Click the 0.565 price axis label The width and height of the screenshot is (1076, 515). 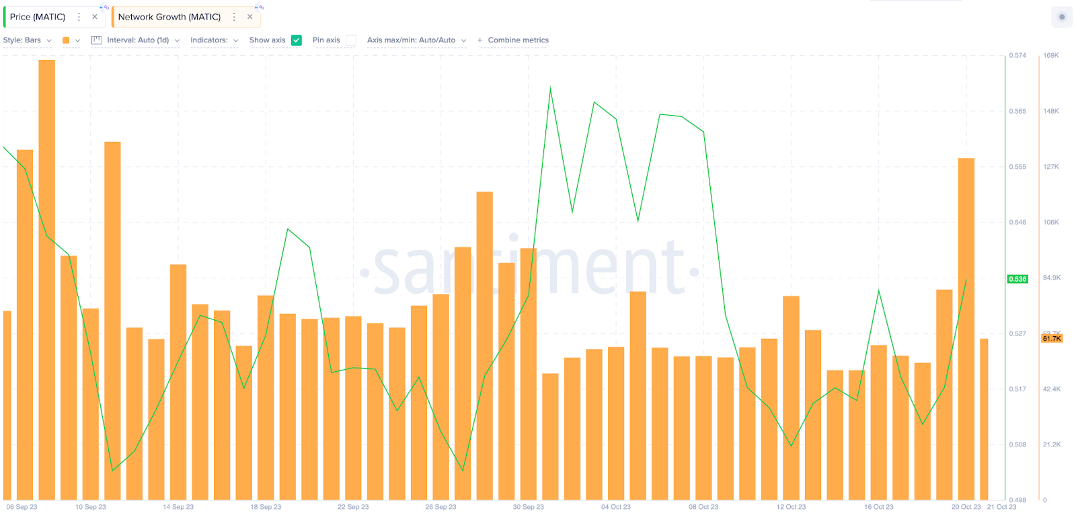click(x=1017, y=111)
